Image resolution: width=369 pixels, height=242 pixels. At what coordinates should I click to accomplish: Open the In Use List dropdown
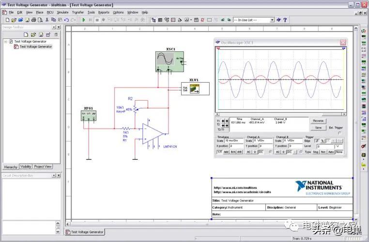coord(272,20)
